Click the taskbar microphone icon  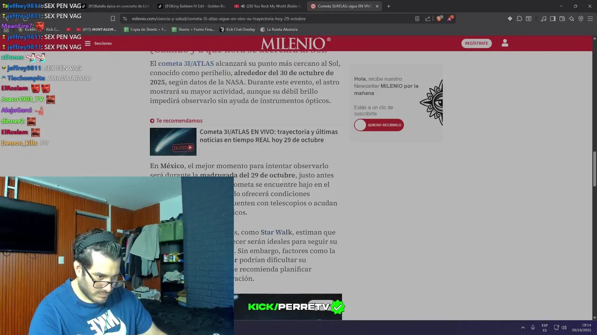(x=533, y=328)
